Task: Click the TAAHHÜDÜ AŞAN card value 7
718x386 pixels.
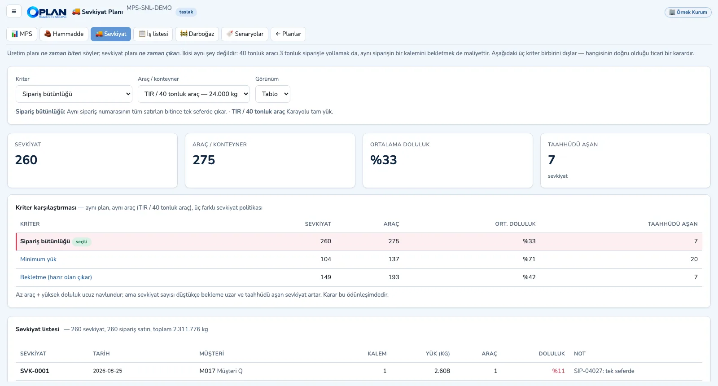Action: pyautogui.click(x=552, y=160)
